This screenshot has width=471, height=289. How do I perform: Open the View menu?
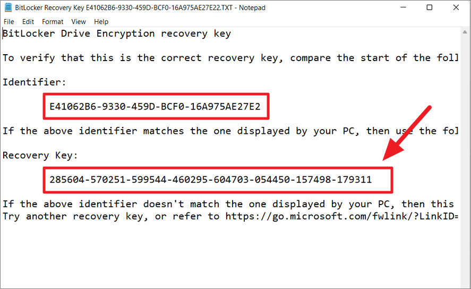point(79,22)
